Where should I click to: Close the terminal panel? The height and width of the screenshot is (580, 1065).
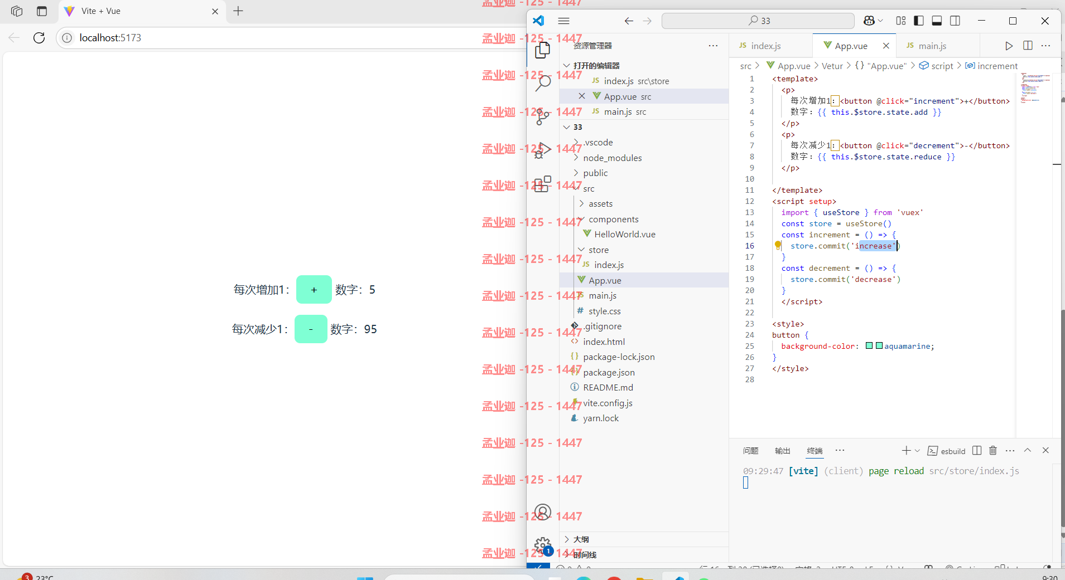click(x=1045, y=450)
